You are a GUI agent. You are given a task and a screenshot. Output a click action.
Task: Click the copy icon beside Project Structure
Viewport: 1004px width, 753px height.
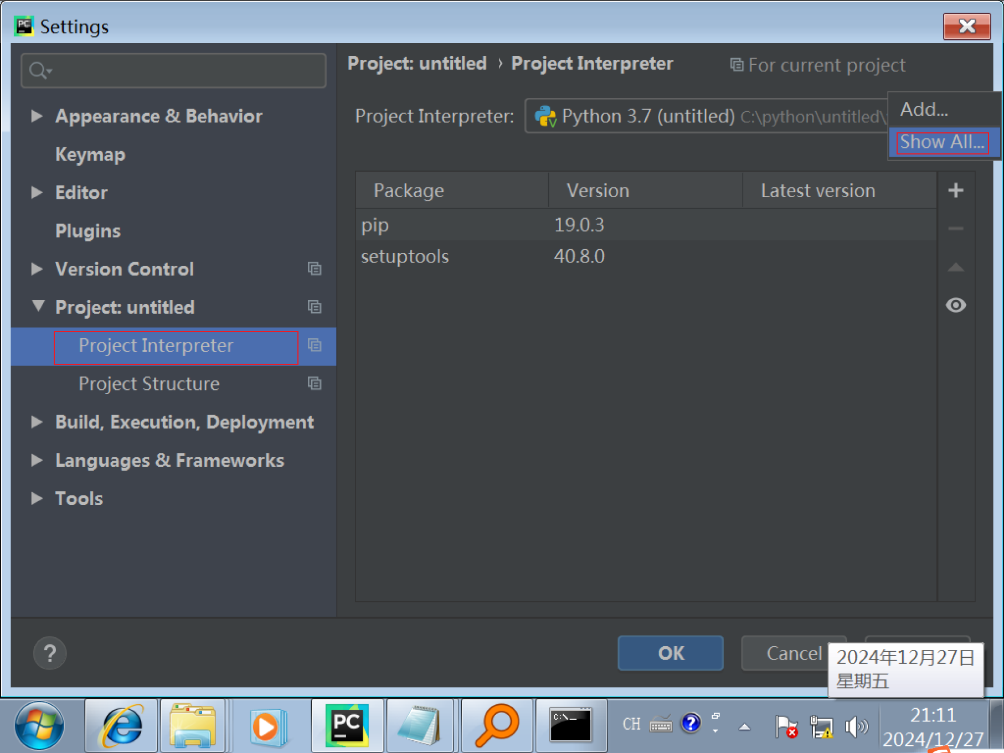pos(315,384)
